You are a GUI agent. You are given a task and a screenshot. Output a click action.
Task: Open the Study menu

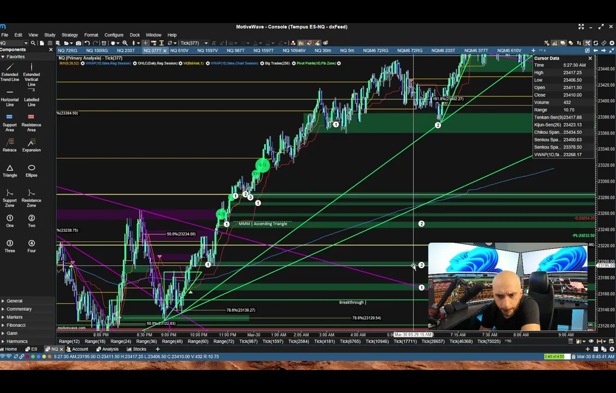[x=50, y=35]
